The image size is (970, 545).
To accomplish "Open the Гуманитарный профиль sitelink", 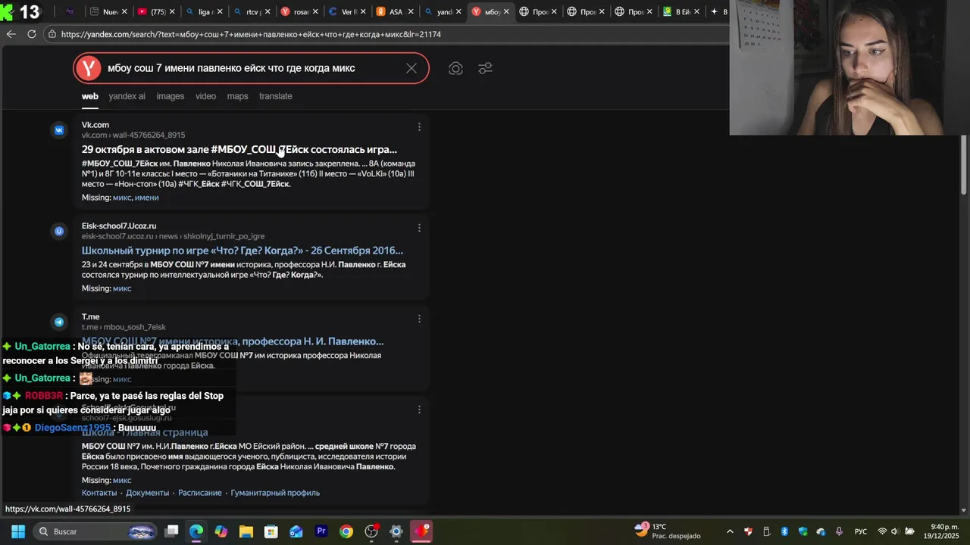I will 275,493.
